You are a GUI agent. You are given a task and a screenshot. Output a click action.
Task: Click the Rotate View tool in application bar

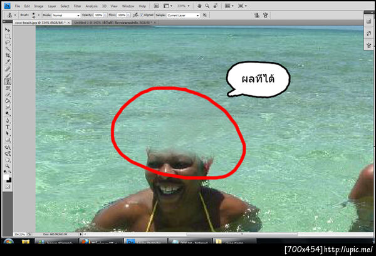coord(216,6)
